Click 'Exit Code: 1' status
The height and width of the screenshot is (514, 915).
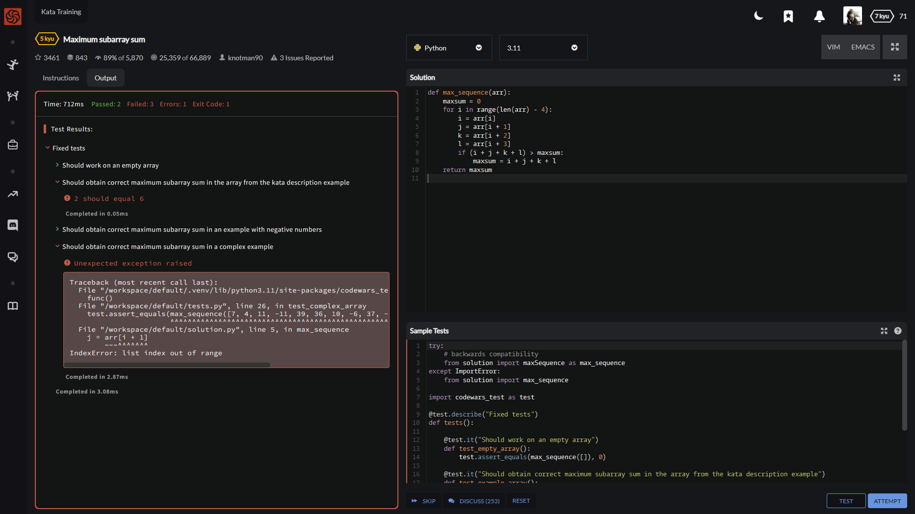tap(211, 104)
